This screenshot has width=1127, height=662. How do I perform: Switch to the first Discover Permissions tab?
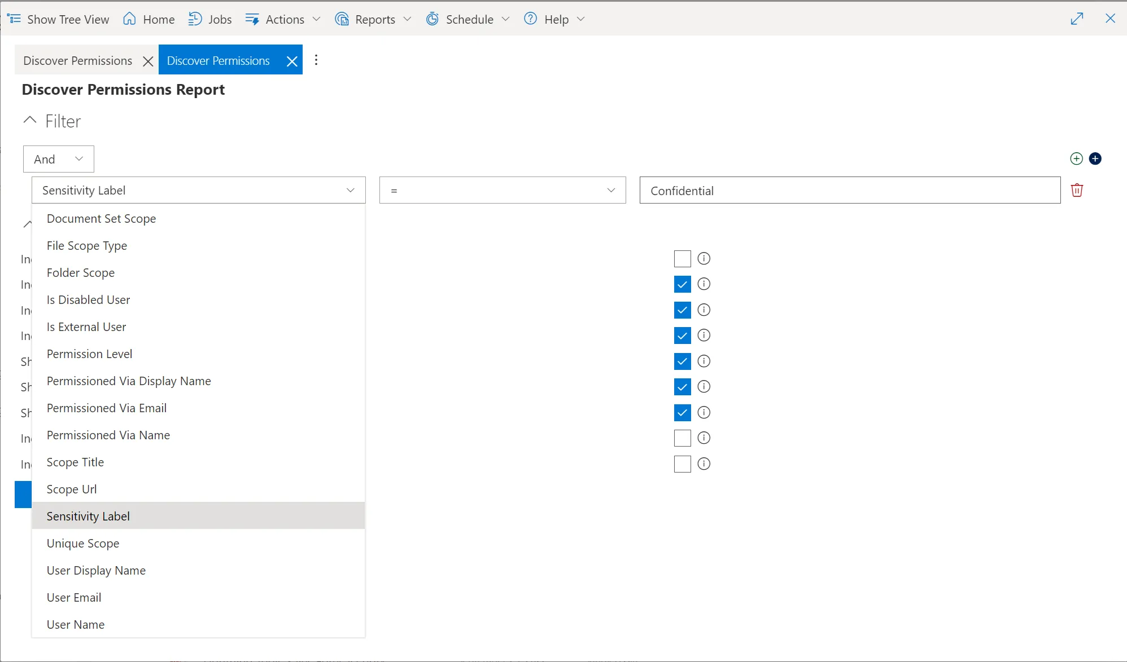click(78, 60)
